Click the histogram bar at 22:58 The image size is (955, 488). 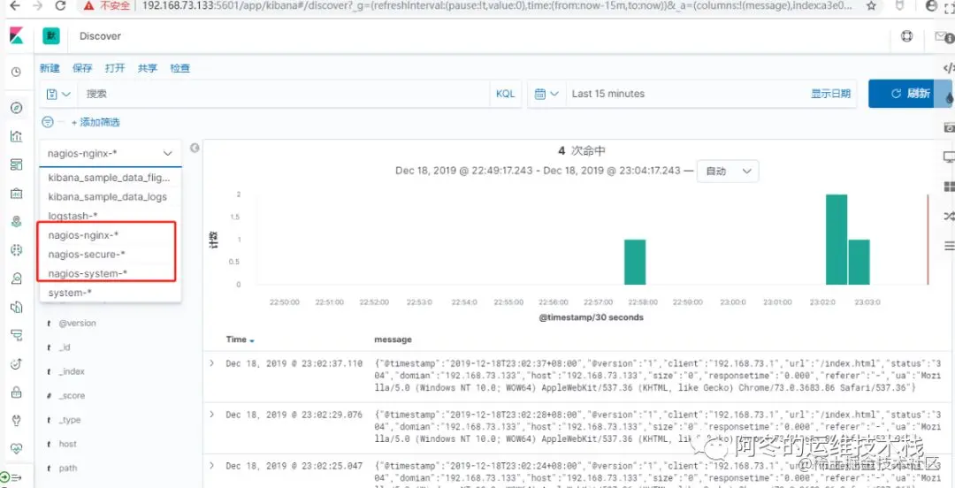point(635,262)
